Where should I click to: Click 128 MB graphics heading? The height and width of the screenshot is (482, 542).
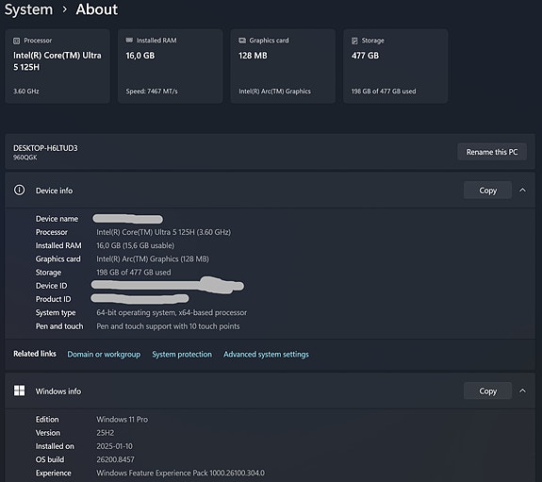point(253,56)
